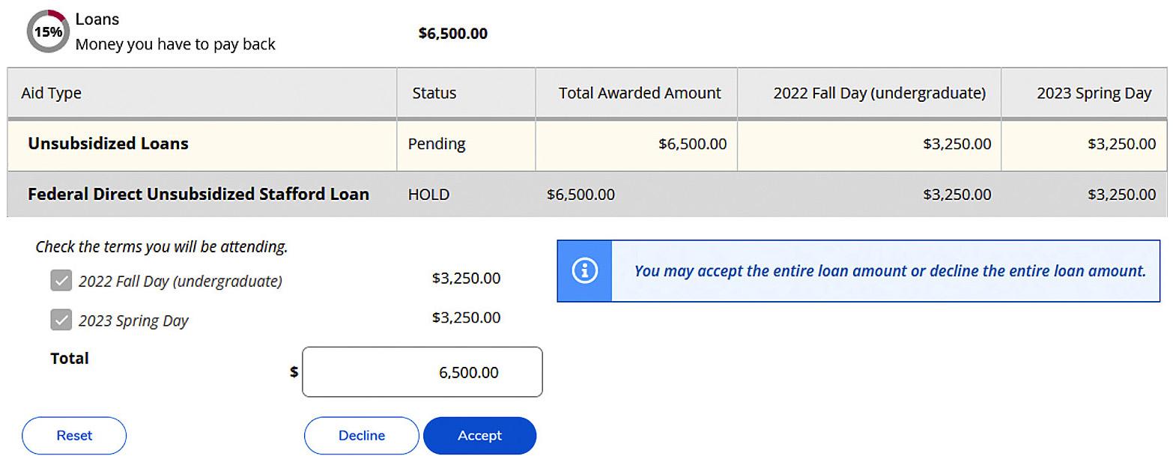Click the Reset button
The image size is (1173, 462).
(74, 436)
